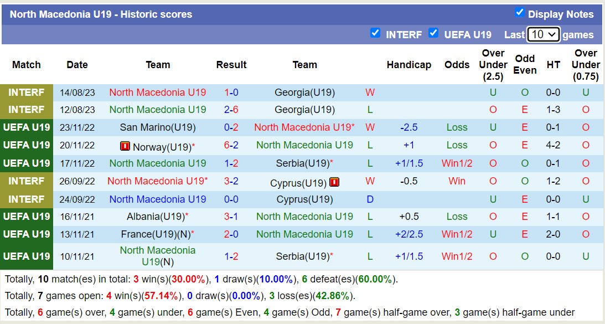Viewport: 605px width, 324px height.
Task: Uncheck the INTERF filter checkbox
Action: click(x=375, y=33)
